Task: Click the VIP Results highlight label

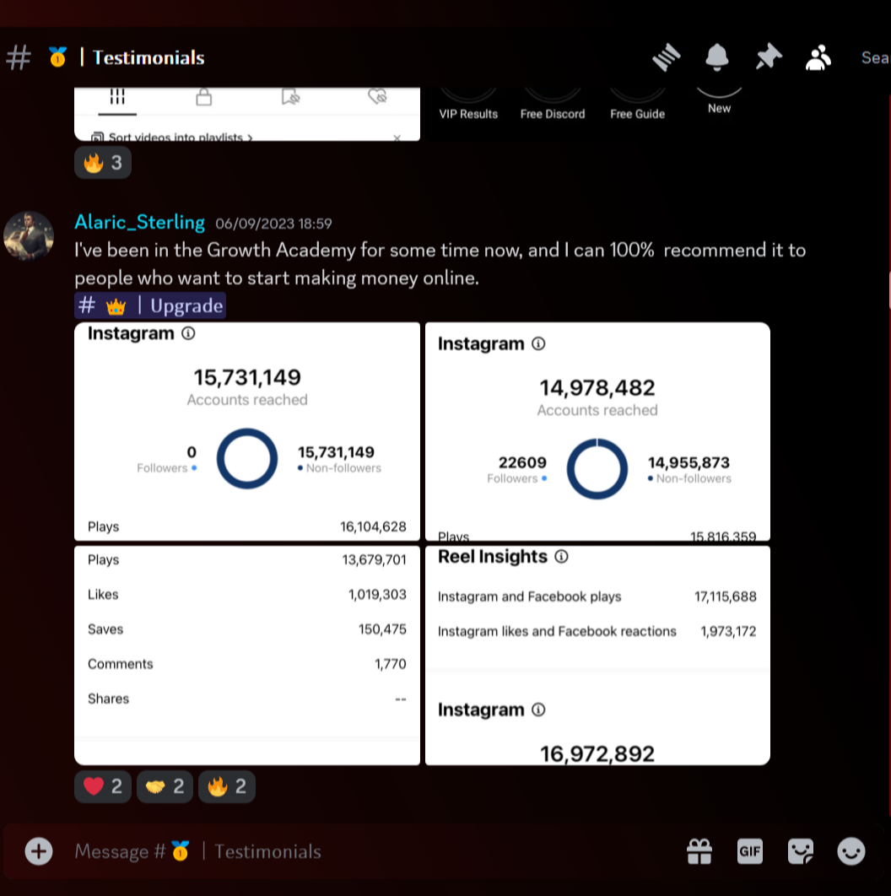Action: [468, 114]
